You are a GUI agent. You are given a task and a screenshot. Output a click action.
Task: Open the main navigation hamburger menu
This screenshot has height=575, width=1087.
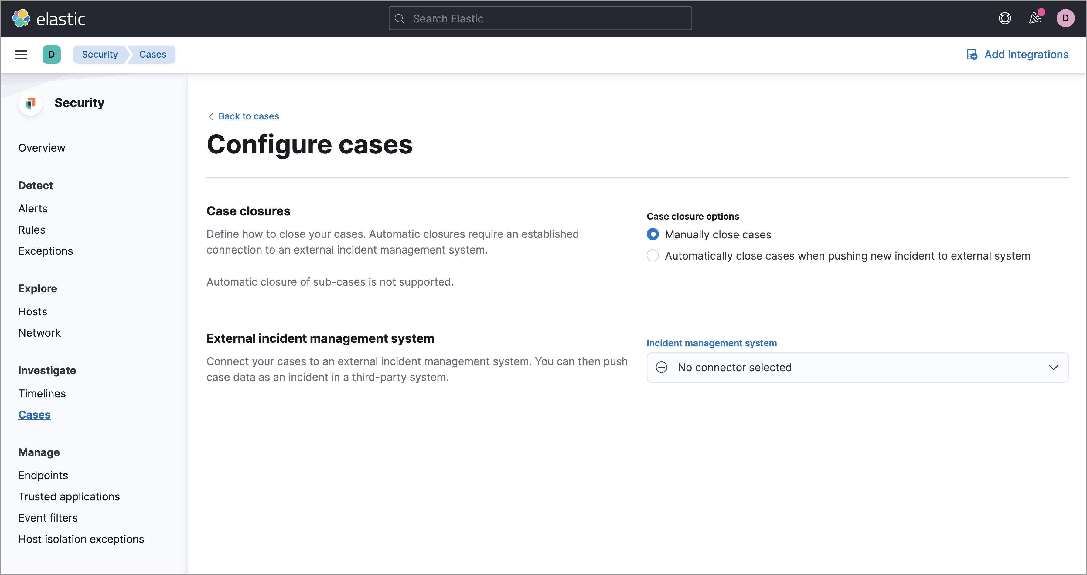tap(21, 54)
